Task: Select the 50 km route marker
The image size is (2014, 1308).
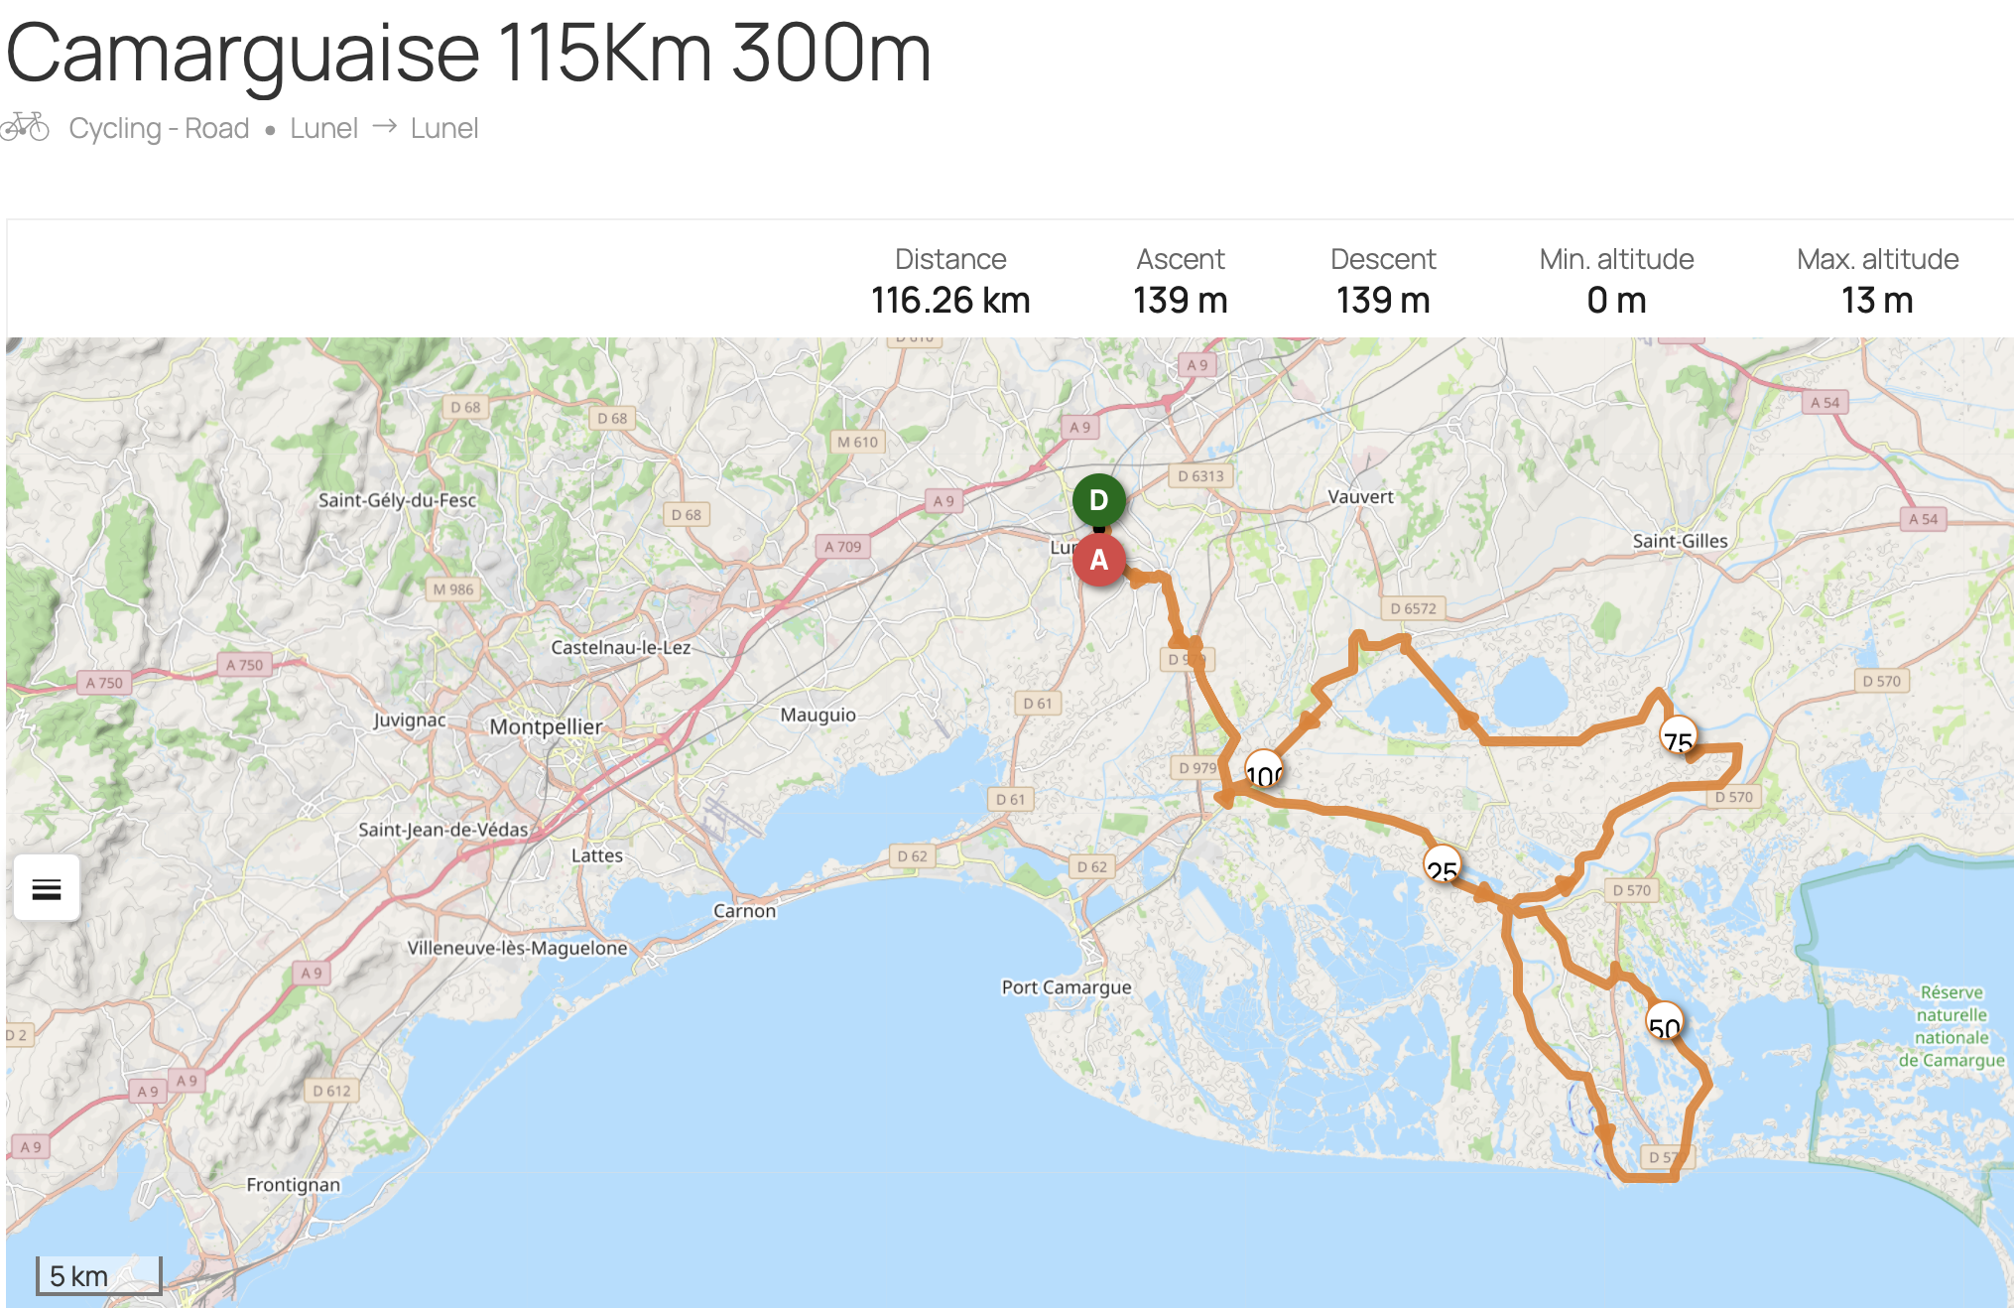Action: point(1664,1021)
